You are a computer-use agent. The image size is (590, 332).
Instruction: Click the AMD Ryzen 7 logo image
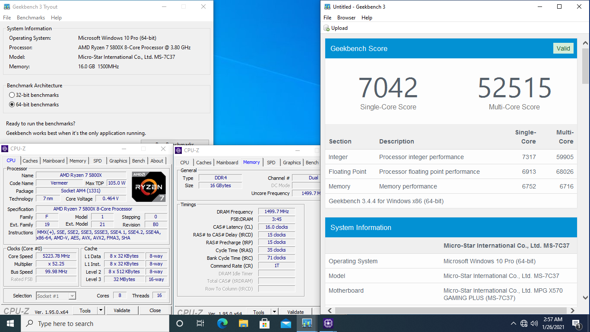(149, 187)
